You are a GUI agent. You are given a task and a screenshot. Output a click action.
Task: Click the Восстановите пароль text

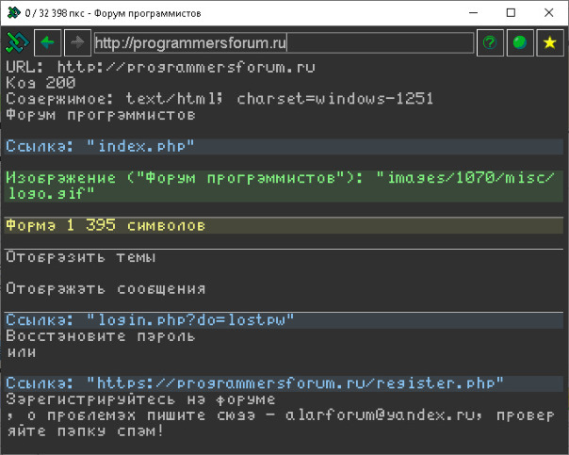pos(100,336)
